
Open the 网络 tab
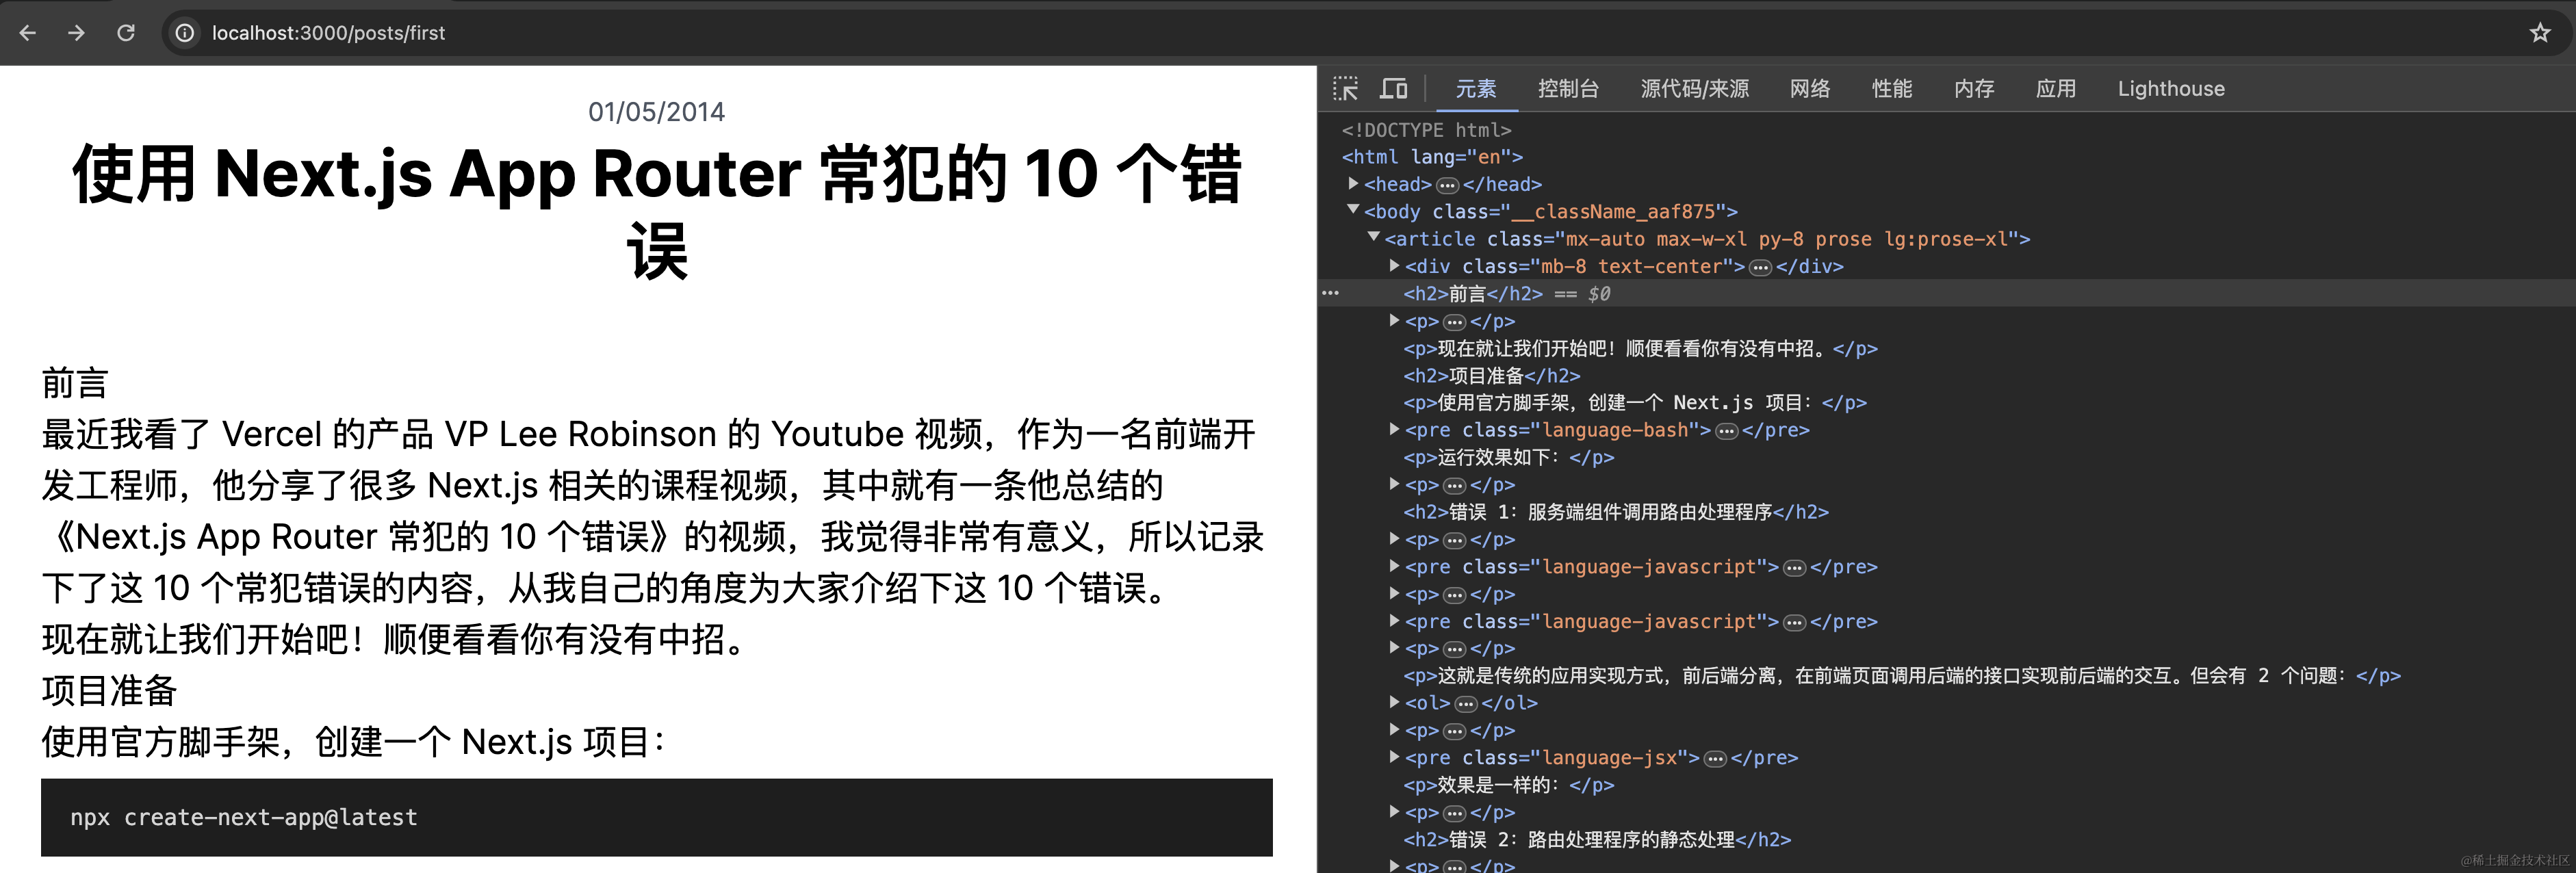[x=1809, y=89]
